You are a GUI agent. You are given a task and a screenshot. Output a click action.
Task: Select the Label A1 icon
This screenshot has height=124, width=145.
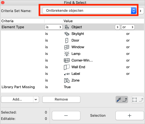point(67,74)
